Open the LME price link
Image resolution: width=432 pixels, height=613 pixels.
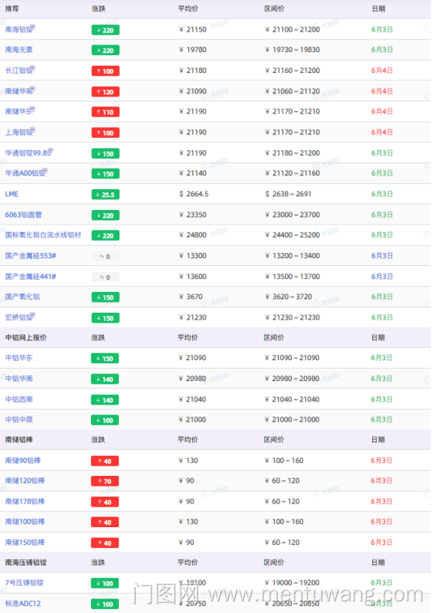pyautogui.click(x=11, y=194)
